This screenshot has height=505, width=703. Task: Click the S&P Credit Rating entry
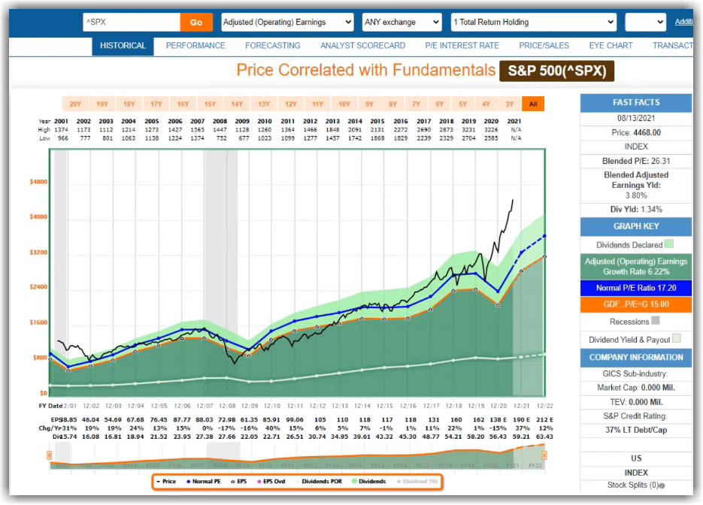[x=636, y=416]
